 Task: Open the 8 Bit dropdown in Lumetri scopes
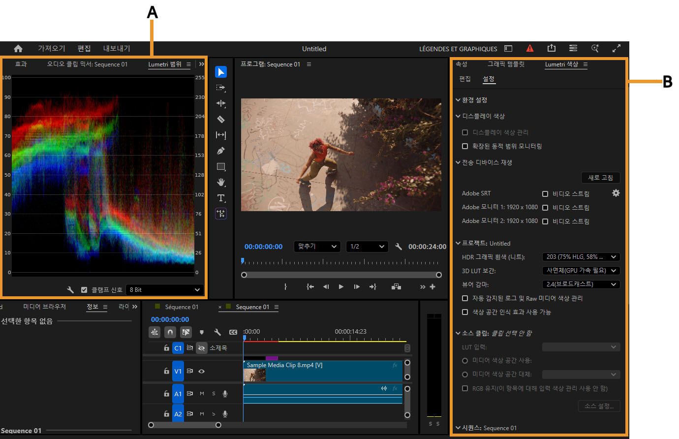coord(165,289)
